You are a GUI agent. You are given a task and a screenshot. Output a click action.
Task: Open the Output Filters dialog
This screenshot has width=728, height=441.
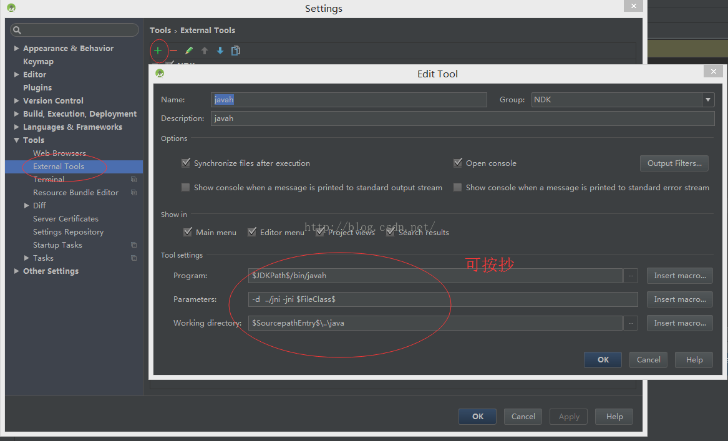point(674,163)
